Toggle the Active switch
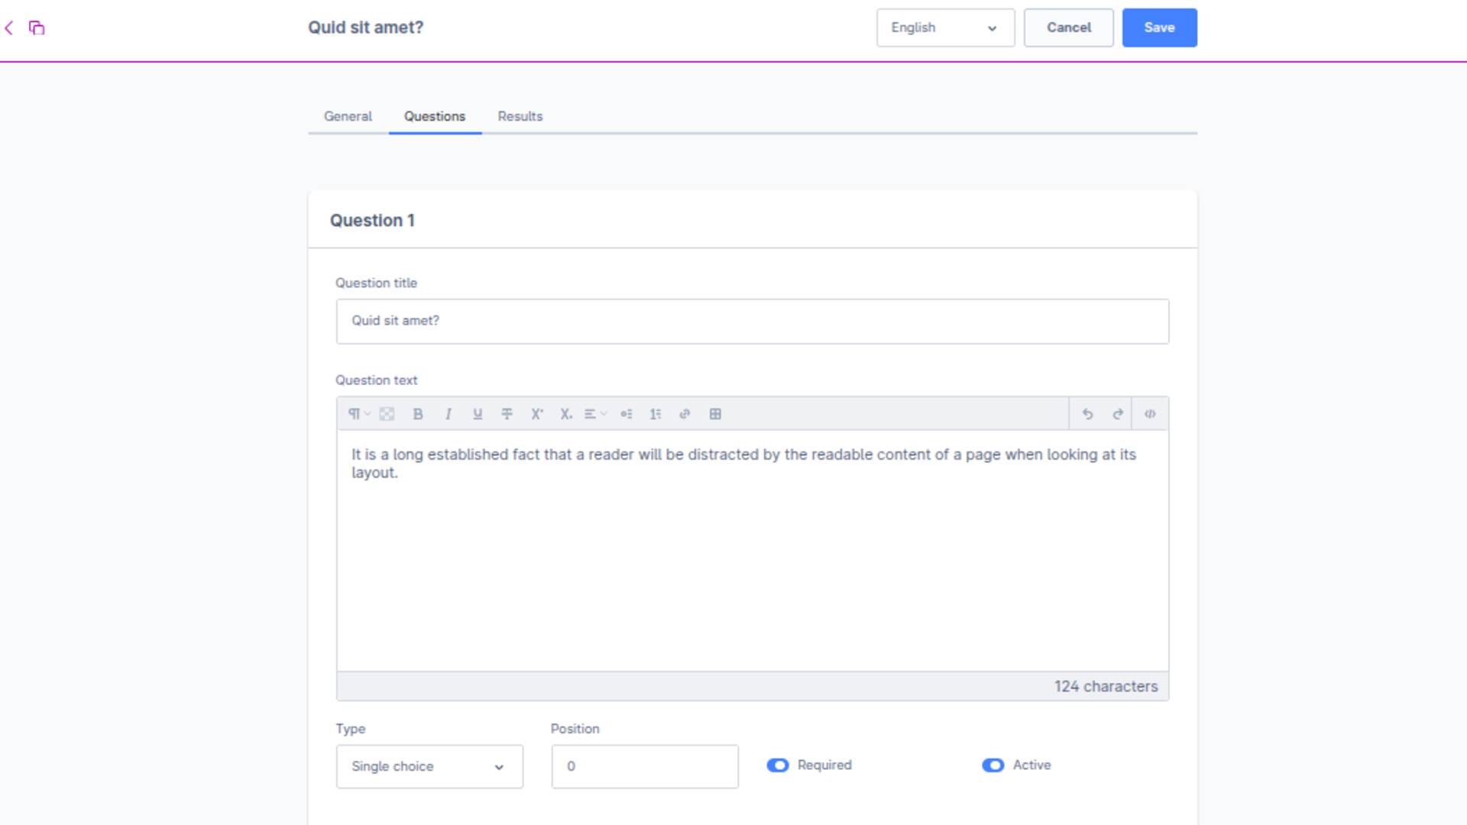 [993, 765]
